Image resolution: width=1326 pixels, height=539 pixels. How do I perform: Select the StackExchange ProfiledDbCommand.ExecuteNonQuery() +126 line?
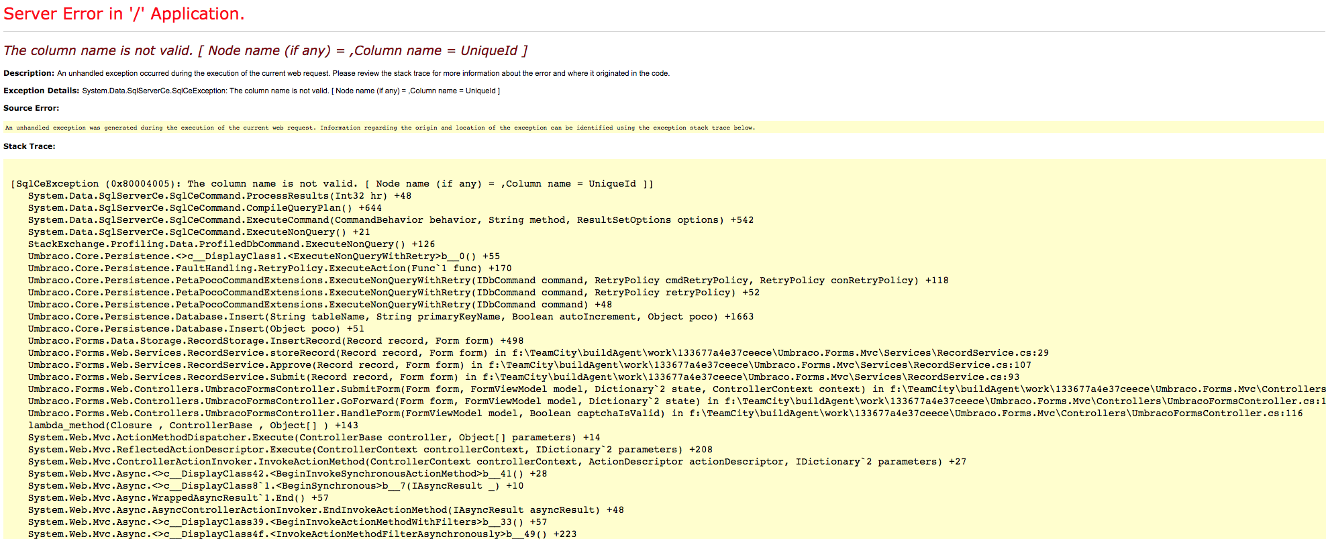coord(232,244)
